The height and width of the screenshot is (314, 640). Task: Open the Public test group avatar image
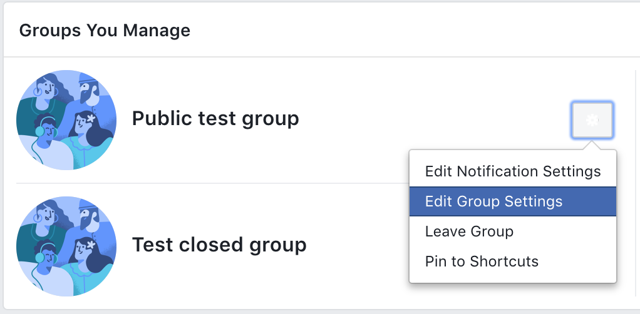click(66, 120)
